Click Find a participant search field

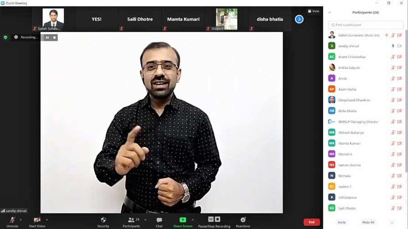(x=366, y=25)
